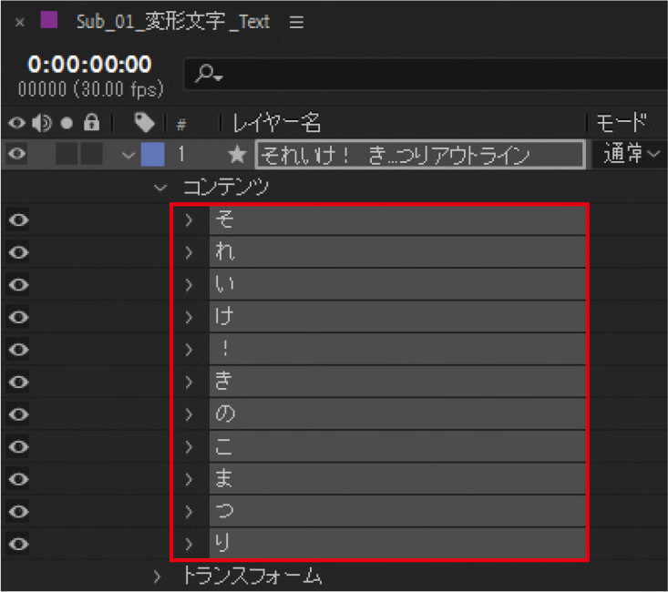Expand the トランスフォーム properties
Image resolution: width=668 pixels, height=592 pixels.
pos(158,577)
